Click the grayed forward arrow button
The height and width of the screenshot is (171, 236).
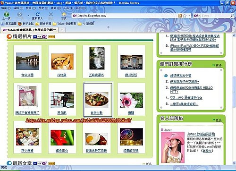click(20, 15)
